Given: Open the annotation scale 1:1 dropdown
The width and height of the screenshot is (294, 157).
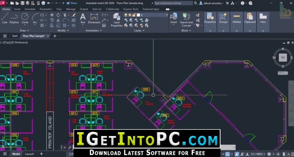Looking at the screenshot, I should [x=258, y=154].
